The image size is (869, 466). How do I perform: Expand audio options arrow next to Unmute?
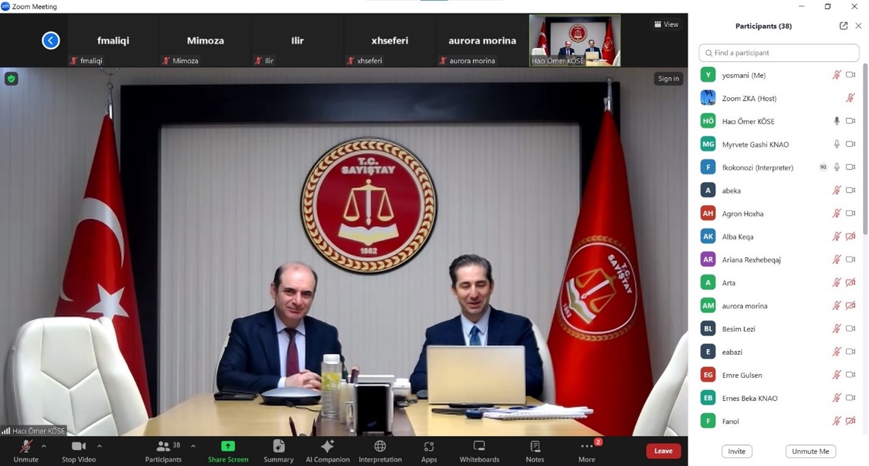[44, 446]
